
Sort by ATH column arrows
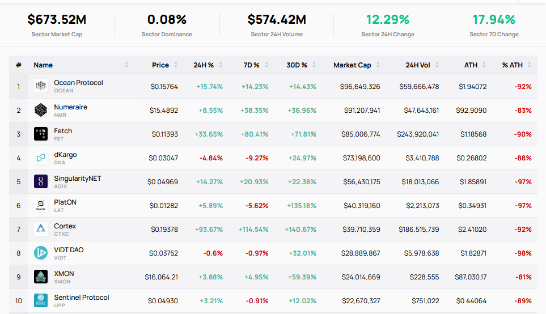click(484, 65)
